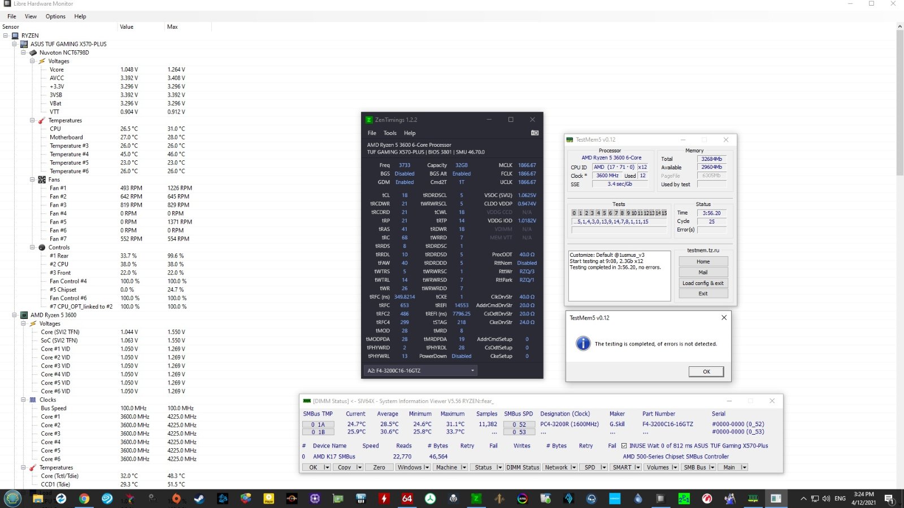Collapse the Controls group expander

(x=33, y=247)
